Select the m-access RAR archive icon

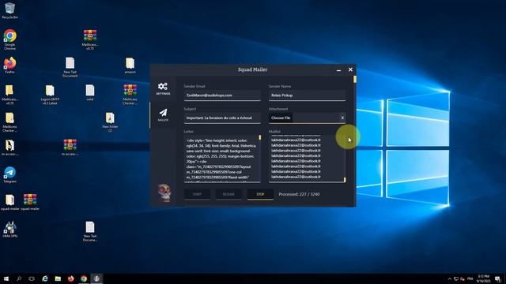[70, 148]
